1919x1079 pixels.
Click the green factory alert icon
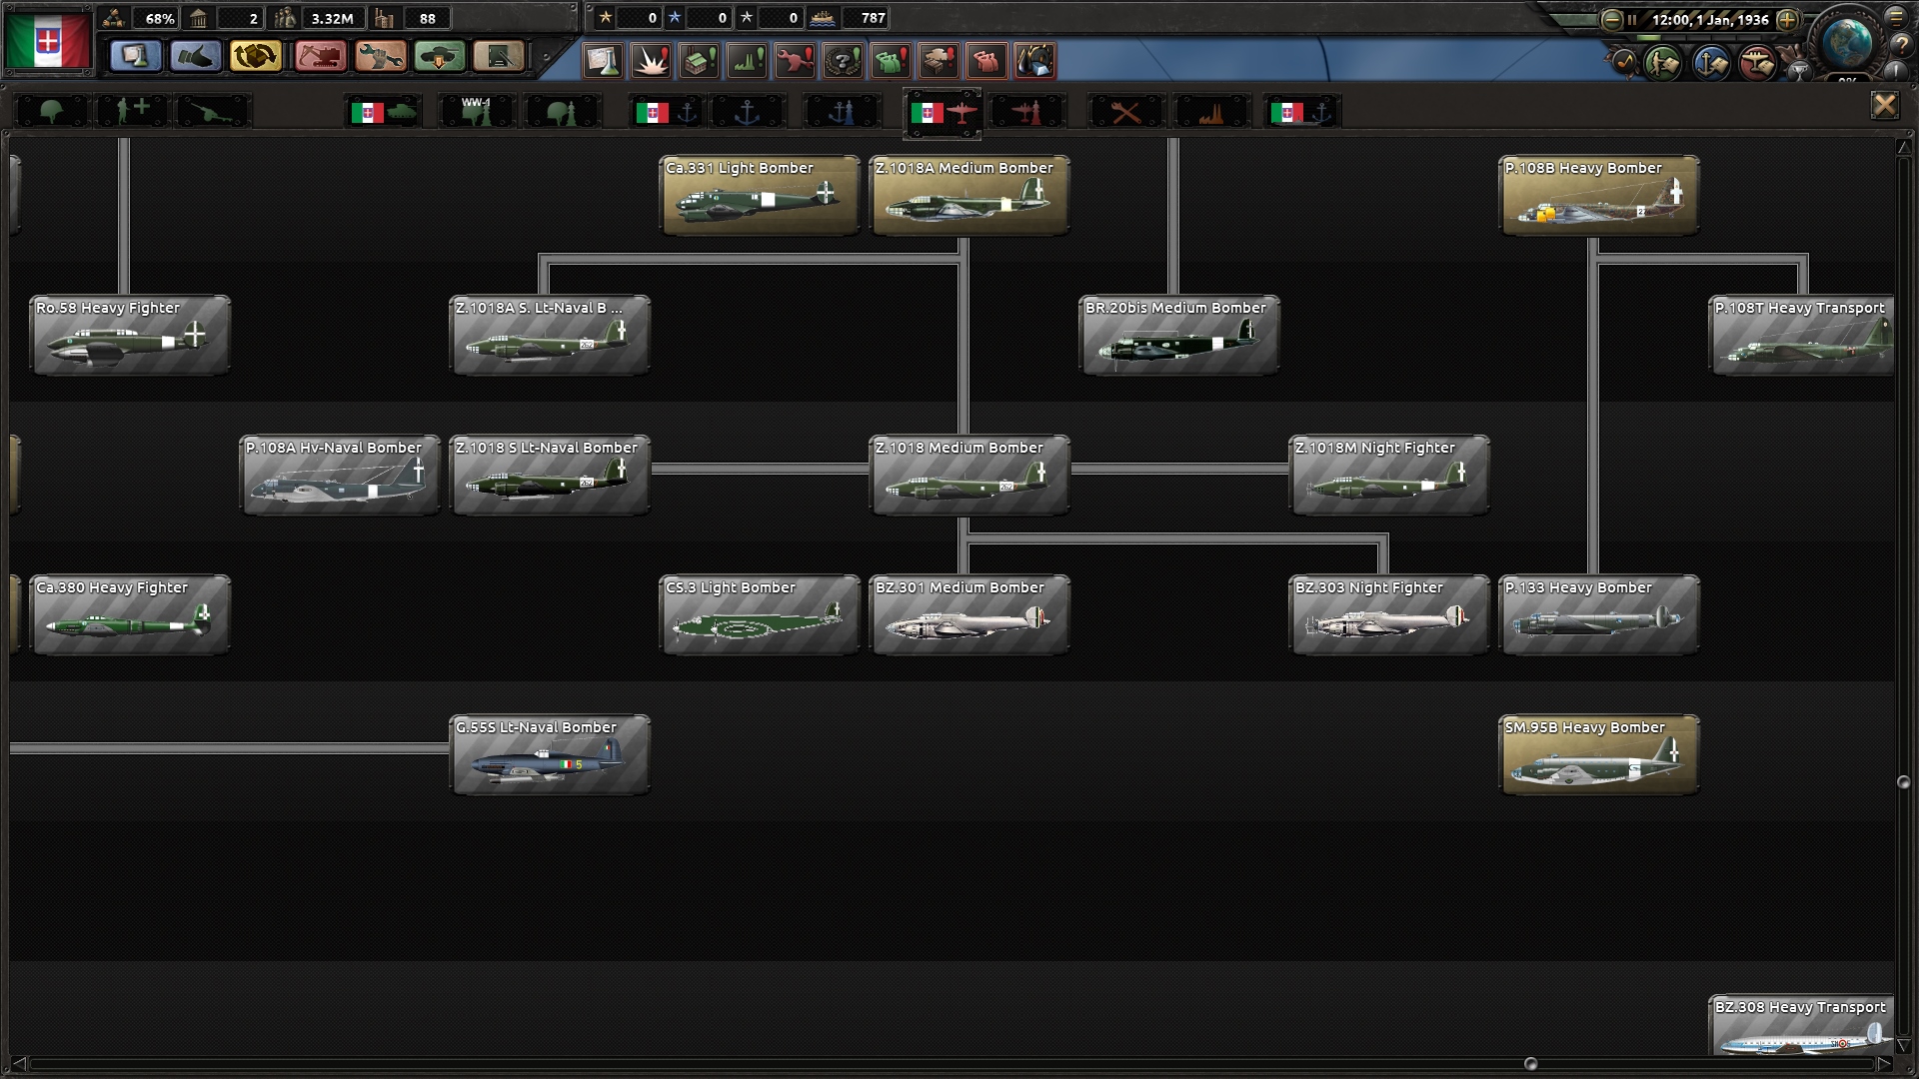pos(699,61)
